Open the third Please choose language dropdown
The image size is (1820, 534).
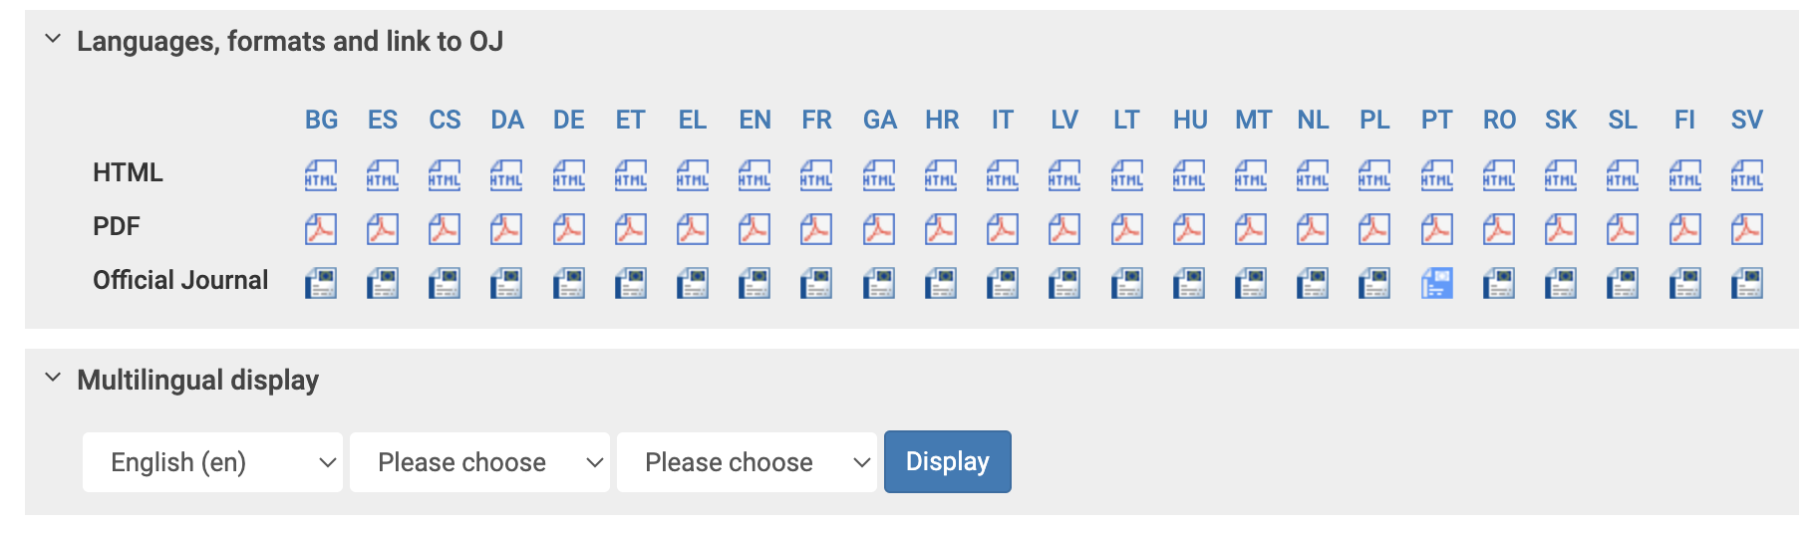(x=747, y=462)
